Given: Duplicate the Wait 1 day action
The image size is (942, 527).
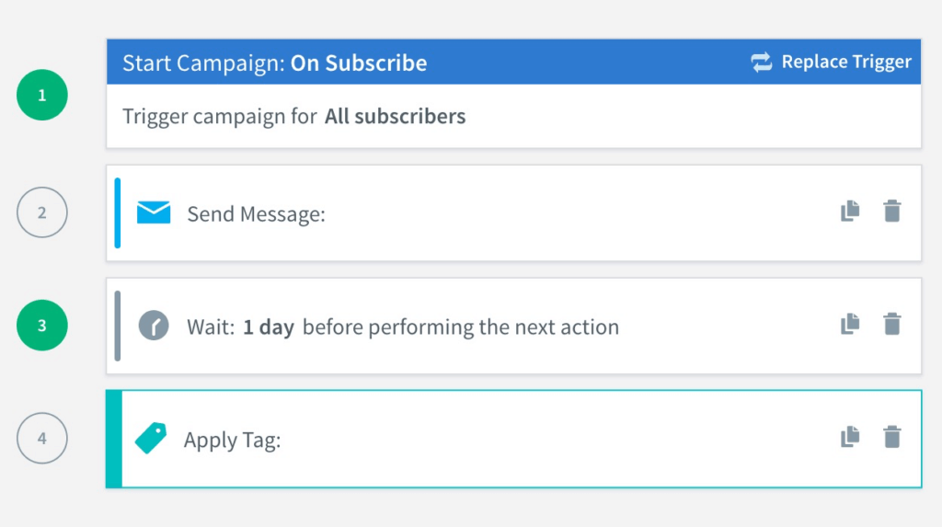Looking at the screenshot, I should pos(850,324).
